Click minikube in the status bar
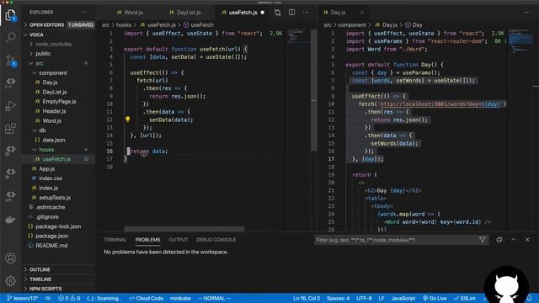 (180, 298)
